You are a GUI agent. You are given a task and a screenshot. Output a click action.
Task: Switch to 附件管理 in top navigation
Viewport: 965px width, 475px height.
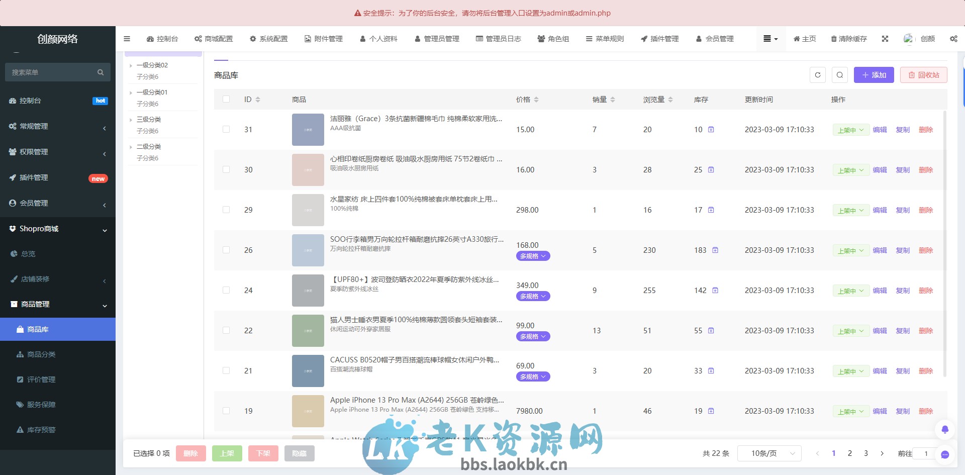(x=323, y=39)
